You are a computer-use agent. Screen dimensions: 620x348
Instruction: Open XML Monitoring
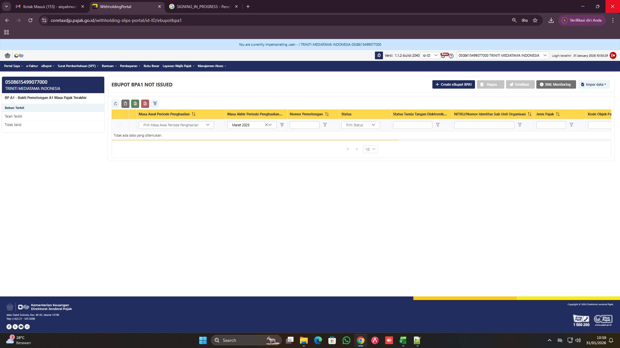coord(556,84)
